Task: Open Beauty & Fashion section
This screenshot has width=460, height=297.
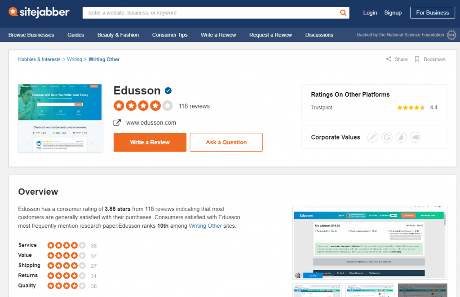Action: click(118, 35)
